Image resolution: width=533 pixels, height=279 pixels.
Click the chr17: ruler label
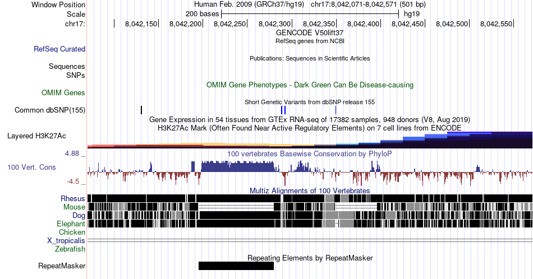tap(75, 24)
